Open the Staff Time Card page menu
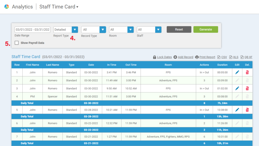The width and height of the screenshot is (259, 146). [x=77, y=7]
